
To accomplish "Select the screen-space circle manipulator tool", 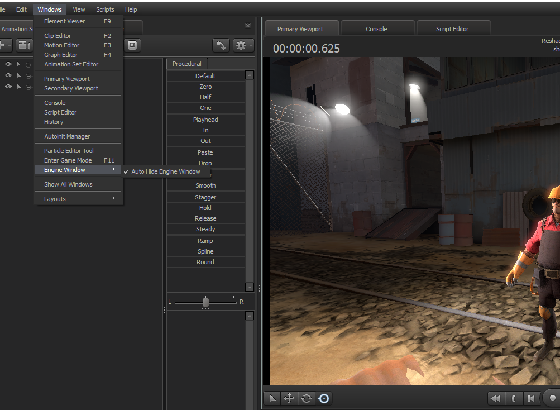I will coord(324,398).
